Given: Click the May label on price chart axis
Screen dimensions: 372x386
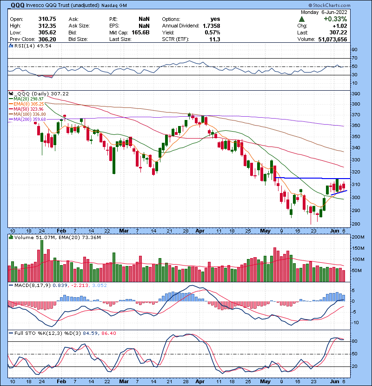Looking at the screenshot, I should click(x=265, y=231).
